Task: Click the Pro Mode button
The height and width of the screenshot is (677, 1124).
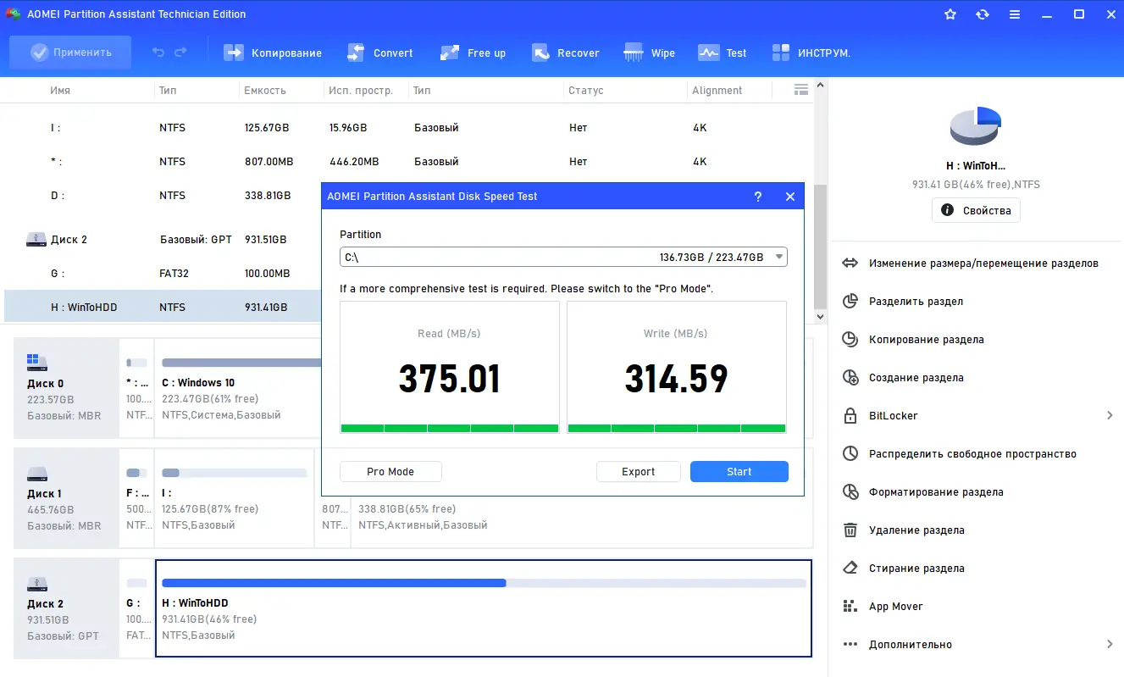Action: click(390, 472)
